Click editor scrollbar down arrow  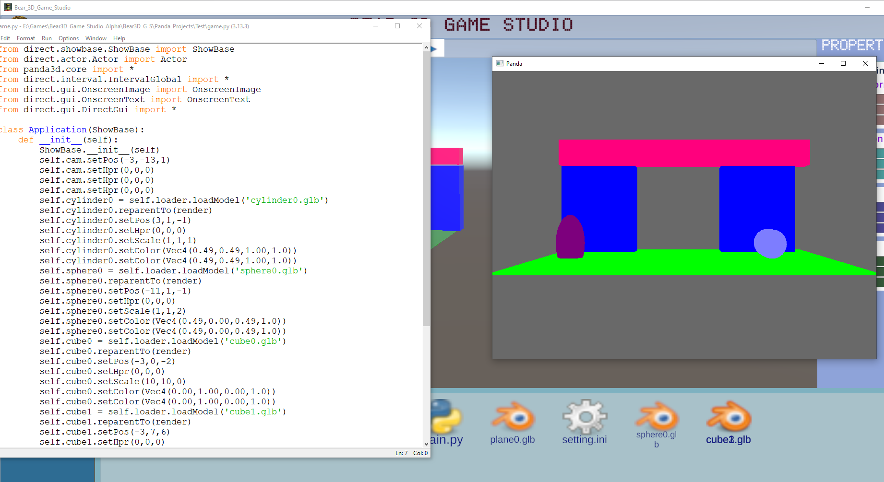coord(426,444)
